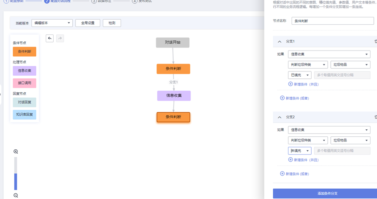The width and height of the screenshot is (377, 199).
Task: Select the 知识库回复 node in the palette
Action: (x=24, y=115)
